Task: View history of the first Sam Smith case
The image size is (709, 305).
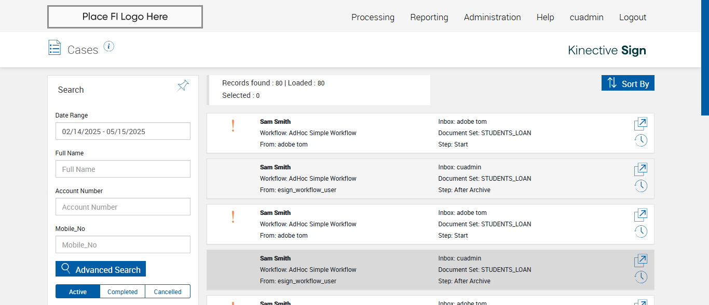Action: [x=640, y=140]
